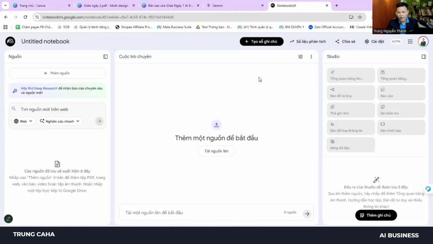Select the Báo cáo report card

point(401,93)
